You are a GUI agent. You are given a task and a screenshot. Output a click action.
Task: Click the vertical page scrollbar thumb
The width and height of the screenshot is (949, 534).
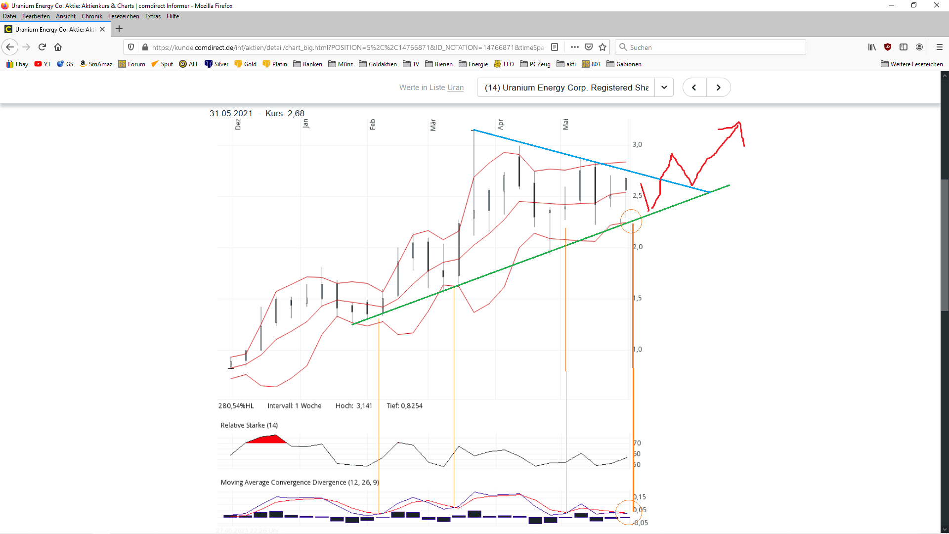[945, 245]
